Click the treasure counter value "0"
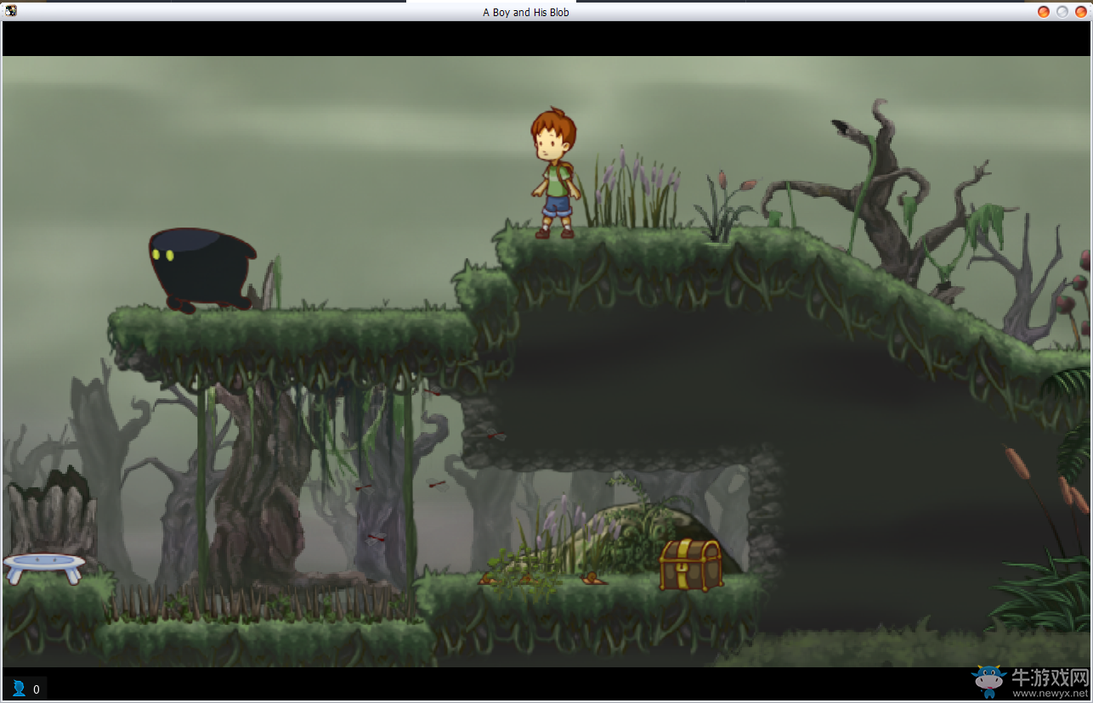This screenshot has height=703, width=1093. (x=37, y=689)
